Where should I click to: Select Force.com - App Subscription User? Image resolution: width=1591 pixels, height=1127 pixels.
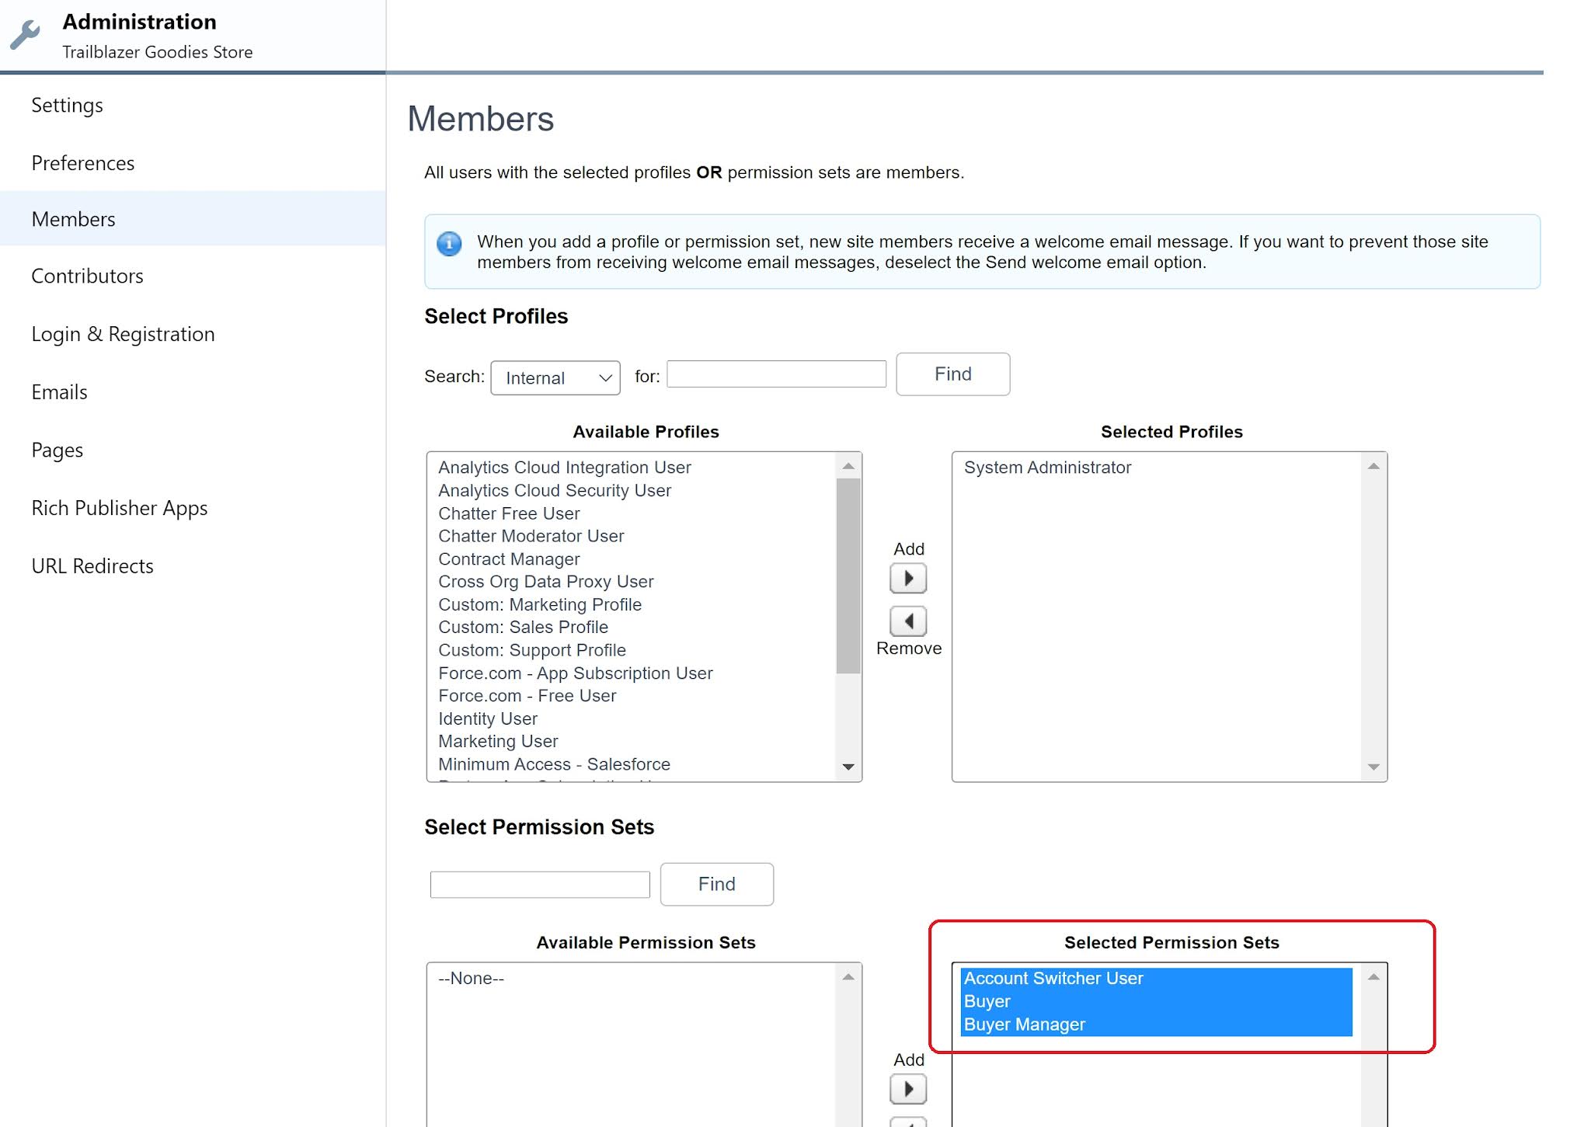point(575,673)
